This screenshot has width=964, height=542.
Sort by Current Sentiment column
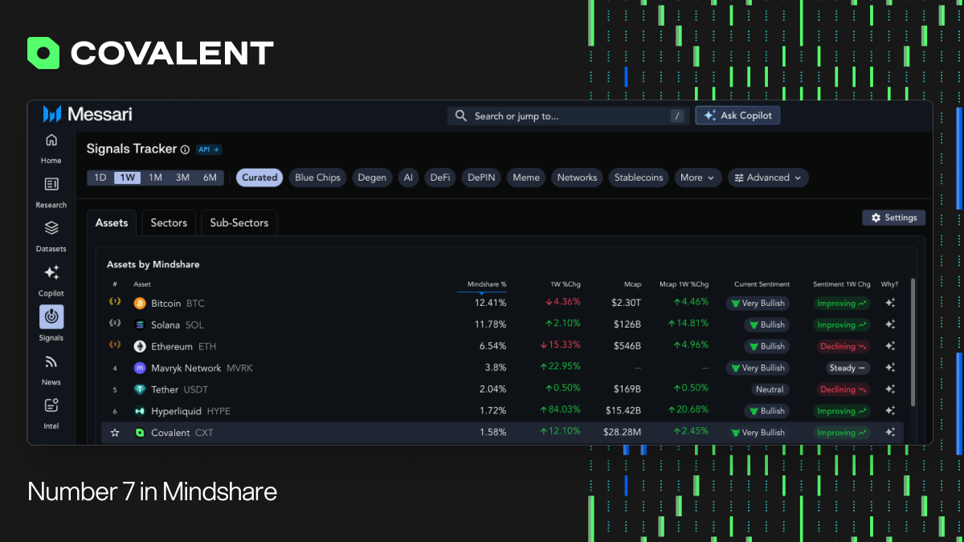(x=762, y=284)
